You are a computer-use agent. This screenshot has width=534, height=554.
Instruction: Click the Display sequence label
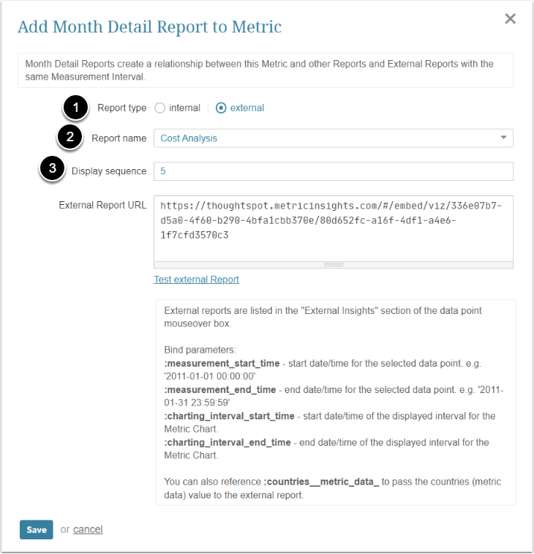tap(109, 171)
